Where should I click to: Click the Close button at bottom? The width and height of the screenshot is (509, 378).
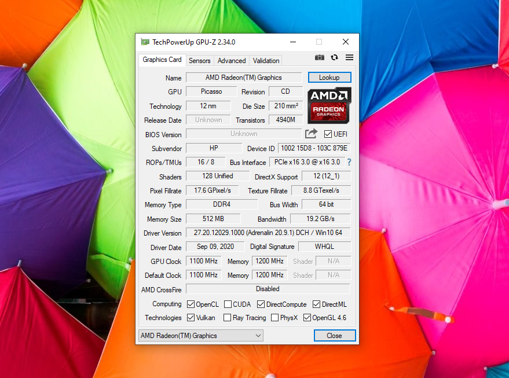pyautogui.click(x=334, y=336)
